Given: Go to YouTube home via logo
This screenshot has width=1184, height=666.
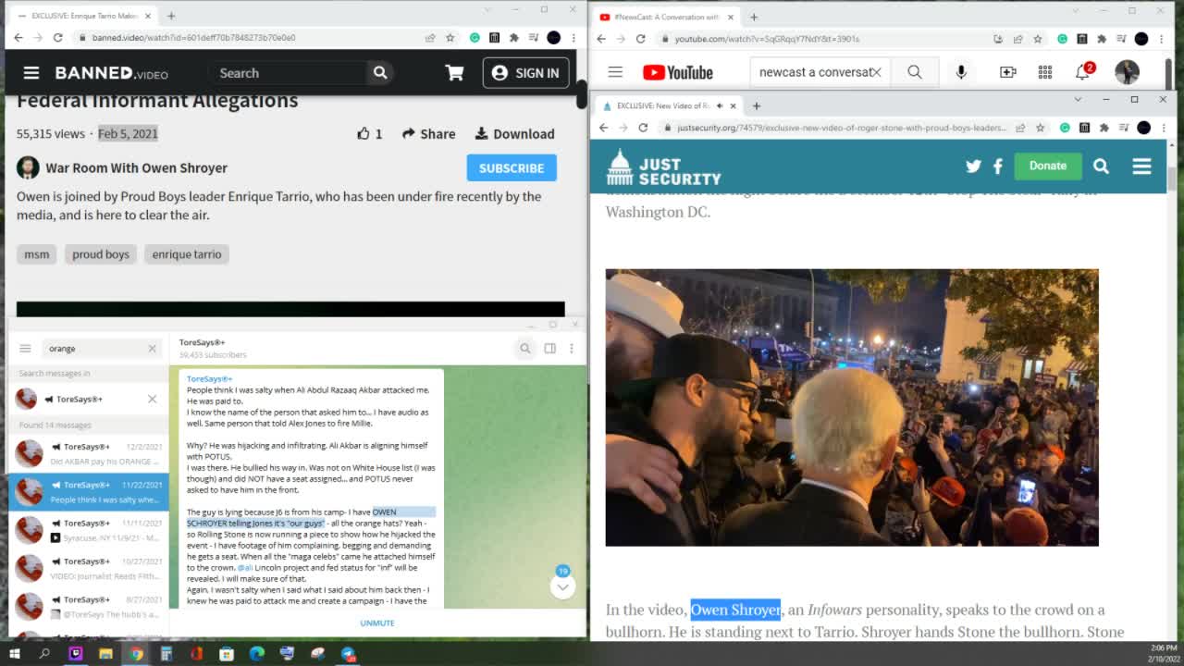Looking at the screenshot, I should coord(678,72).
